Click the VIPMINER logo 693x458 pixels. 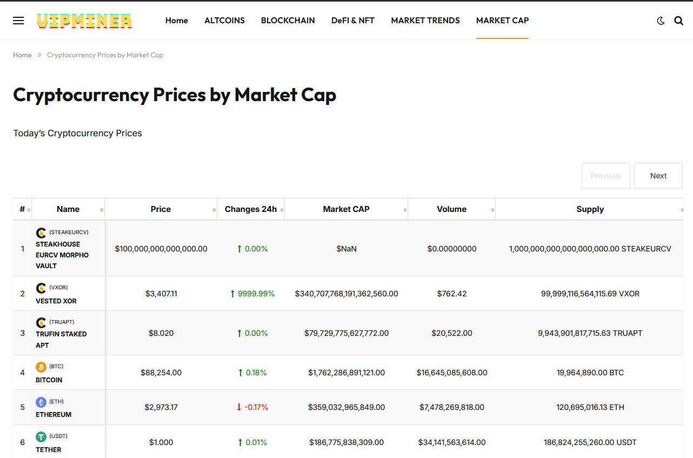pyautogui.click(x=84, y=21)
